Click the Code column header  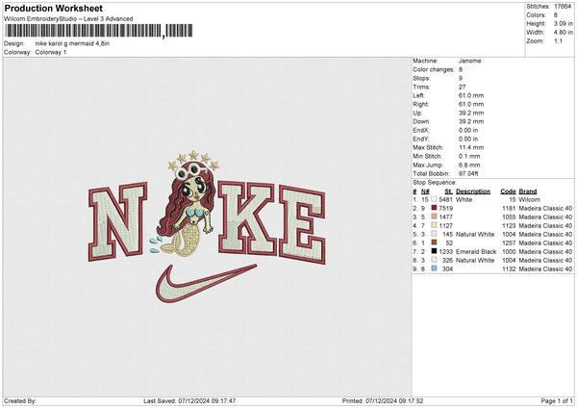pos(508,191)
